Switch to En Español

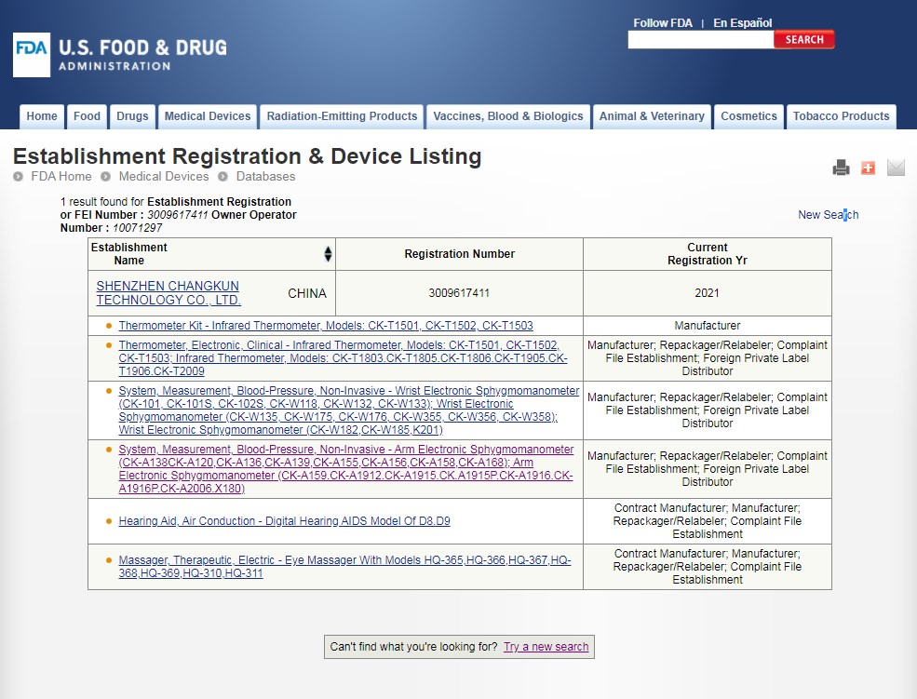(742, 23)
